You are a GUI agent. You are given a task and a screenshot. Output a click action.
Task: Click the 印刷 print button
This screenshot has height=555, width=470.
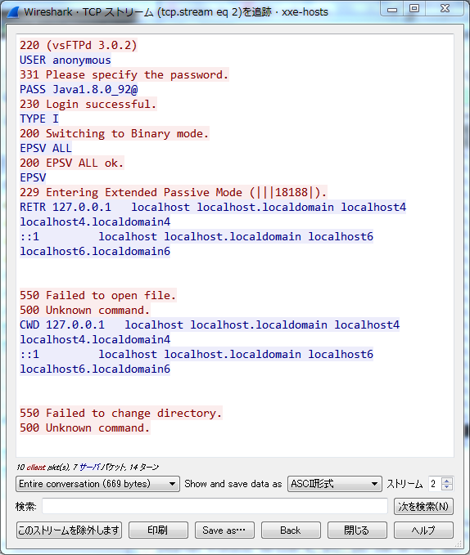point(158,530)
